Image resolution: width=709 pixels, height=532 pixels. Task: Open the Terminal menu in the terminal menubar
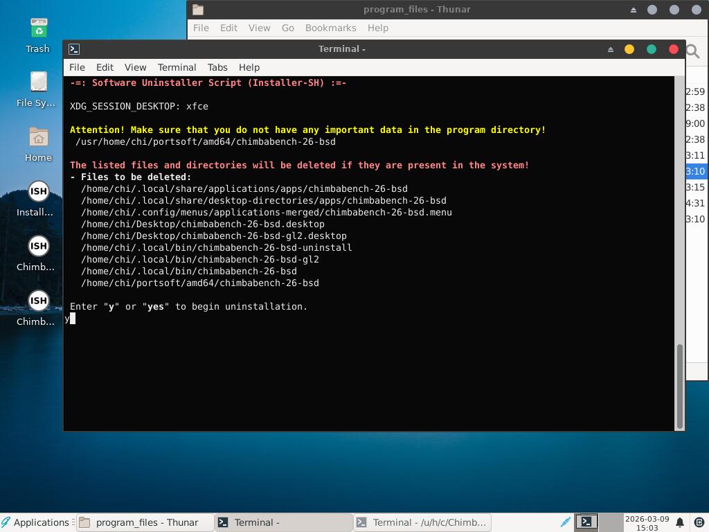coord(177,67)
